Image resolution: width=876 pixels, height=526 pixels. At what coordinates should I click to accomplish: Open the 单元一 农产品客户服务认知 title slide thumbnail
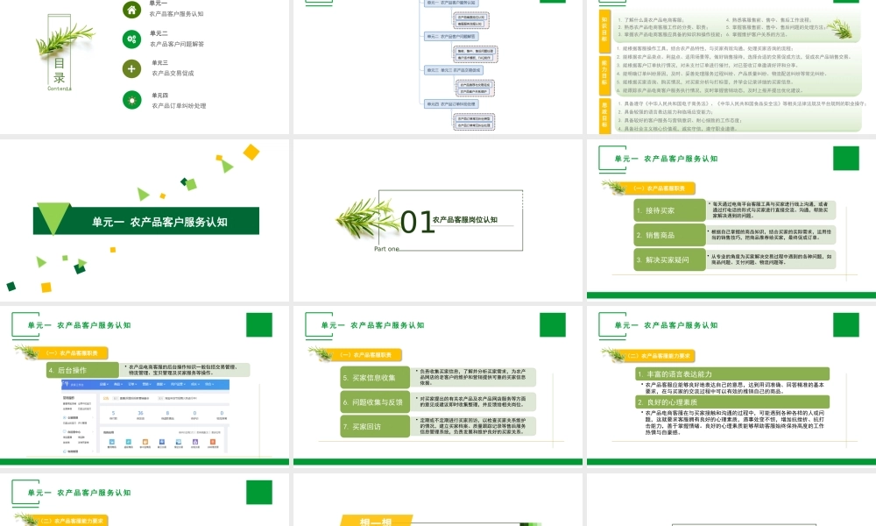pos(146,221)
